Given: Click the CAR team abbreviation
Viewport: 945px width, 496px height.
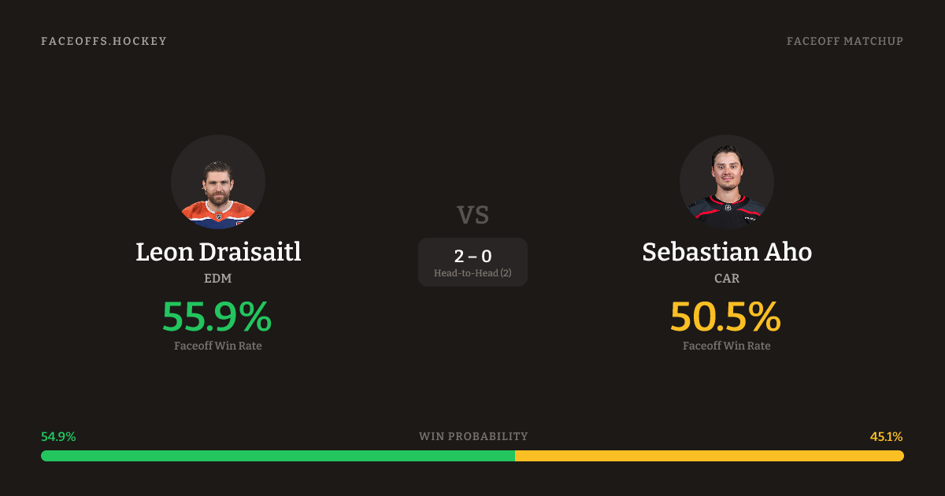Looking at the screenshot, I should 727,279.
